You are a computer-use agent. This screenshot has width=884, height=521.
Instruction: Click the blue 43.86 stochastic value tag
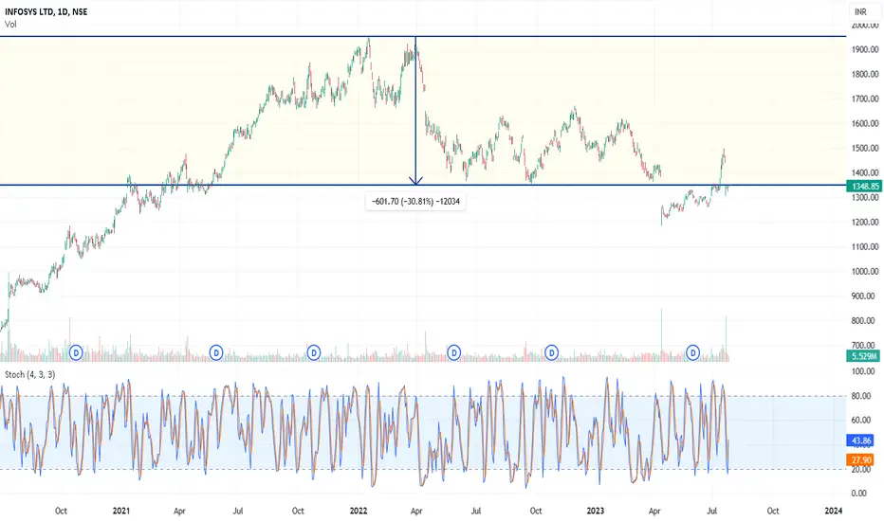(860, 440)
